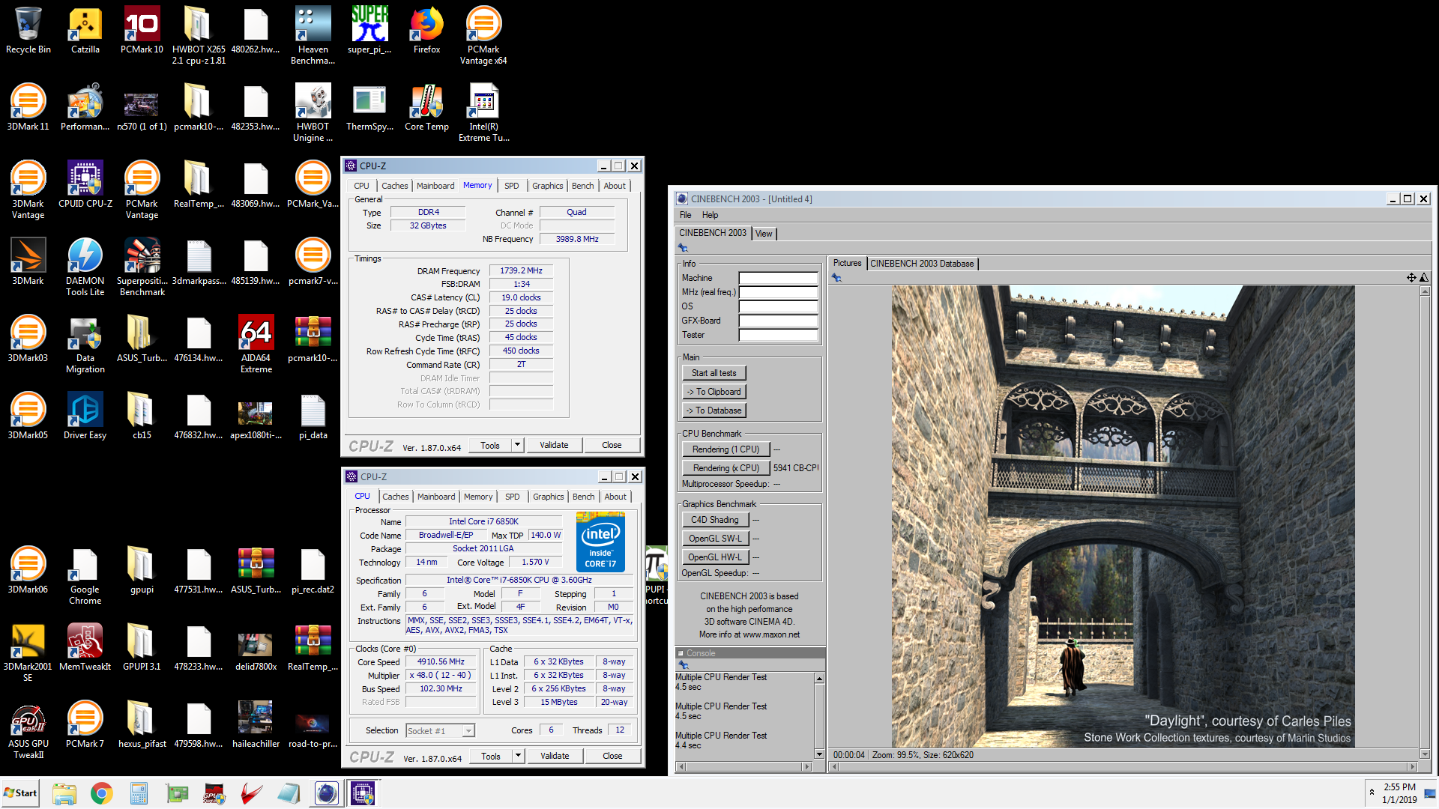Click the clock showing 2:55 PM

tap(1399, 787)
